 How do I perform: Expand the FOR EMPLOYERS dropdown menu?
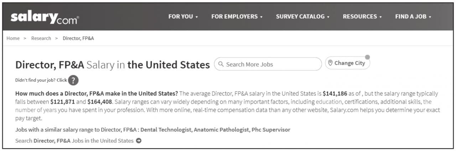pyautogui.click(x=237, y=17)
